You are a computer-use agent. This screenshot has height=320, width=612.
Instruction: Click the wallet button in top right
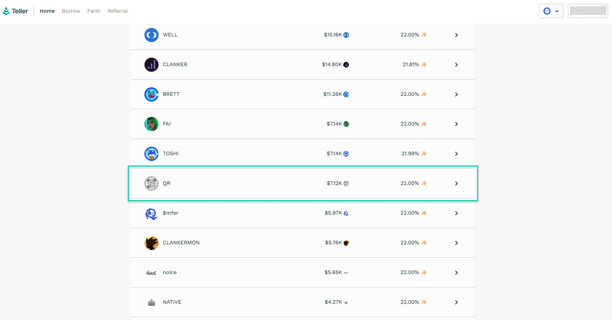(588, 11)
